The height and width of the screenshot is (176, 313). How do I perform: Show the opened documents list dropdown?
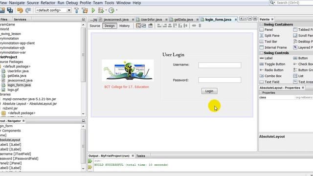[250, 19]
